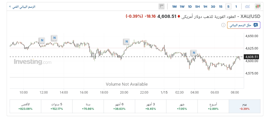Select the 1W chart interval
Screen dimensions: 270x118
tap(182, 6)
